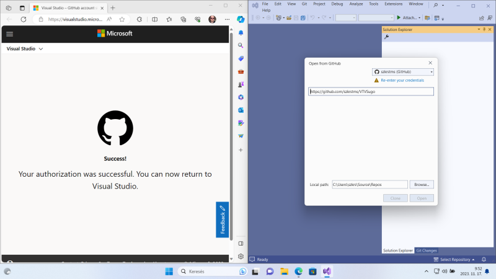Click the Edge address bar URL
Viewport: 496px width, 279px height.
click(75, 19)
